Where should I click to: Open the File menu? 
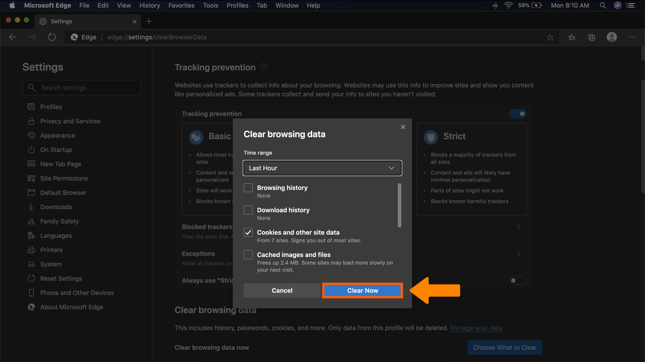(84, 5)
